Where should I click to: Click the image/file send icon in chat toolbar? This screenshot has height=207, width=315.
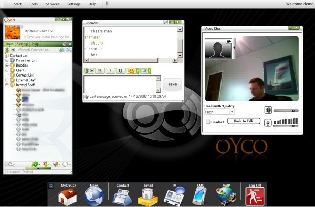click(144, 71)
